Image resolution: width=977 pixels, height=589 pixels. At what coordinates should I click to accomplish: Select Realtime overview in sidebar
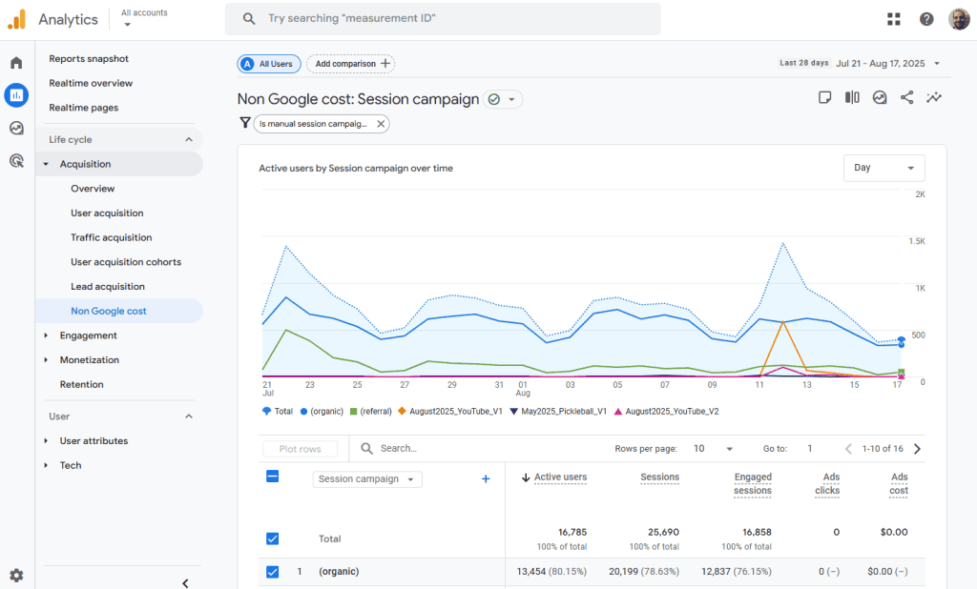pos(91,83)
